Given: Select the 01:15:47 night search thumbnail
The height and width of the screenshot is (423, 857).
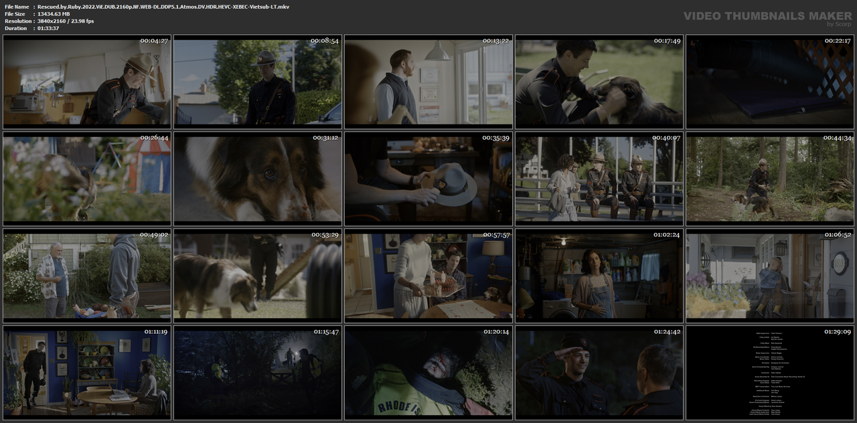Looking at the screenshot, I should [258, 372].
